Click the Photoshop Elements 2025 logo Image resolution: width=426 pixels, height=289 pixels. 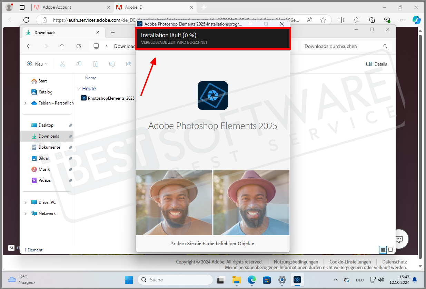[x=213, y=96]
